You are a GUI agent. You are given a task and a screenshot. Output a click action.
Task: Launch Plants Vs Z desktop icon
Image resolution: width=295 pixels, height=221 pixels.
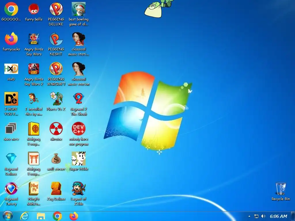(56, 99)
